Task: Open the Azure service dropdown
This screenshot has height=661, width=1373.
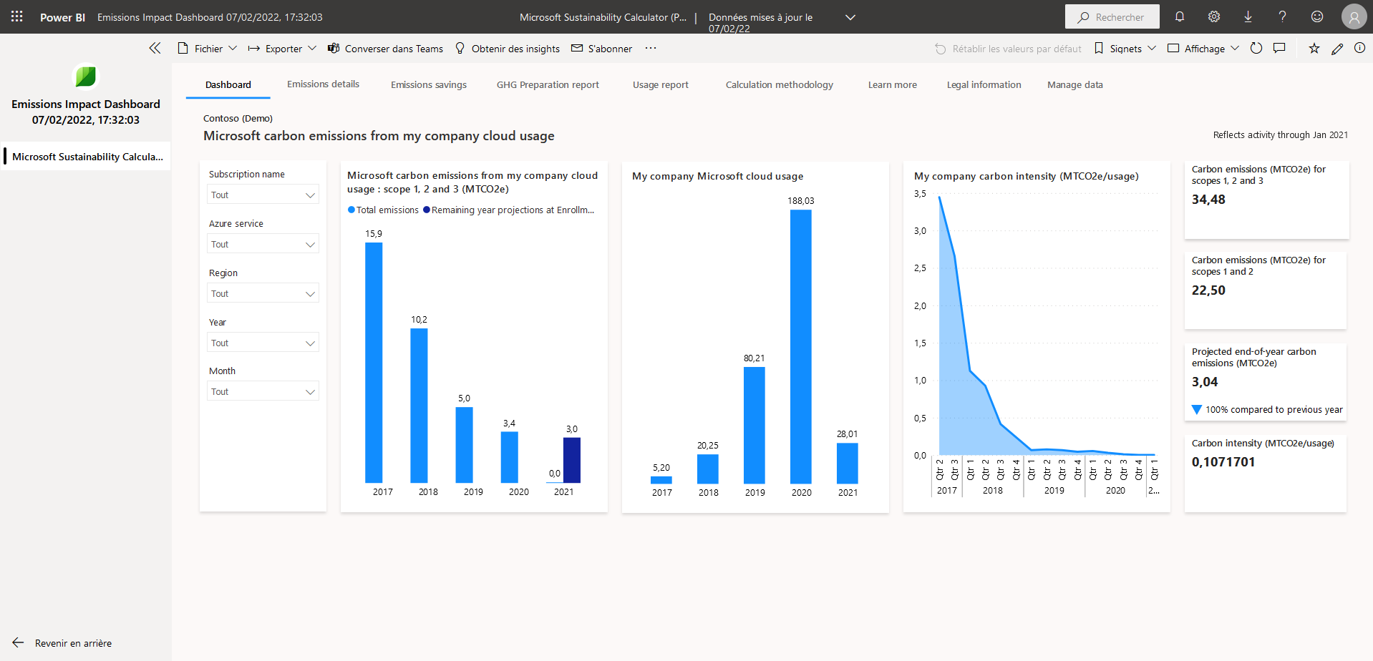Action: (x=263, y=244)
